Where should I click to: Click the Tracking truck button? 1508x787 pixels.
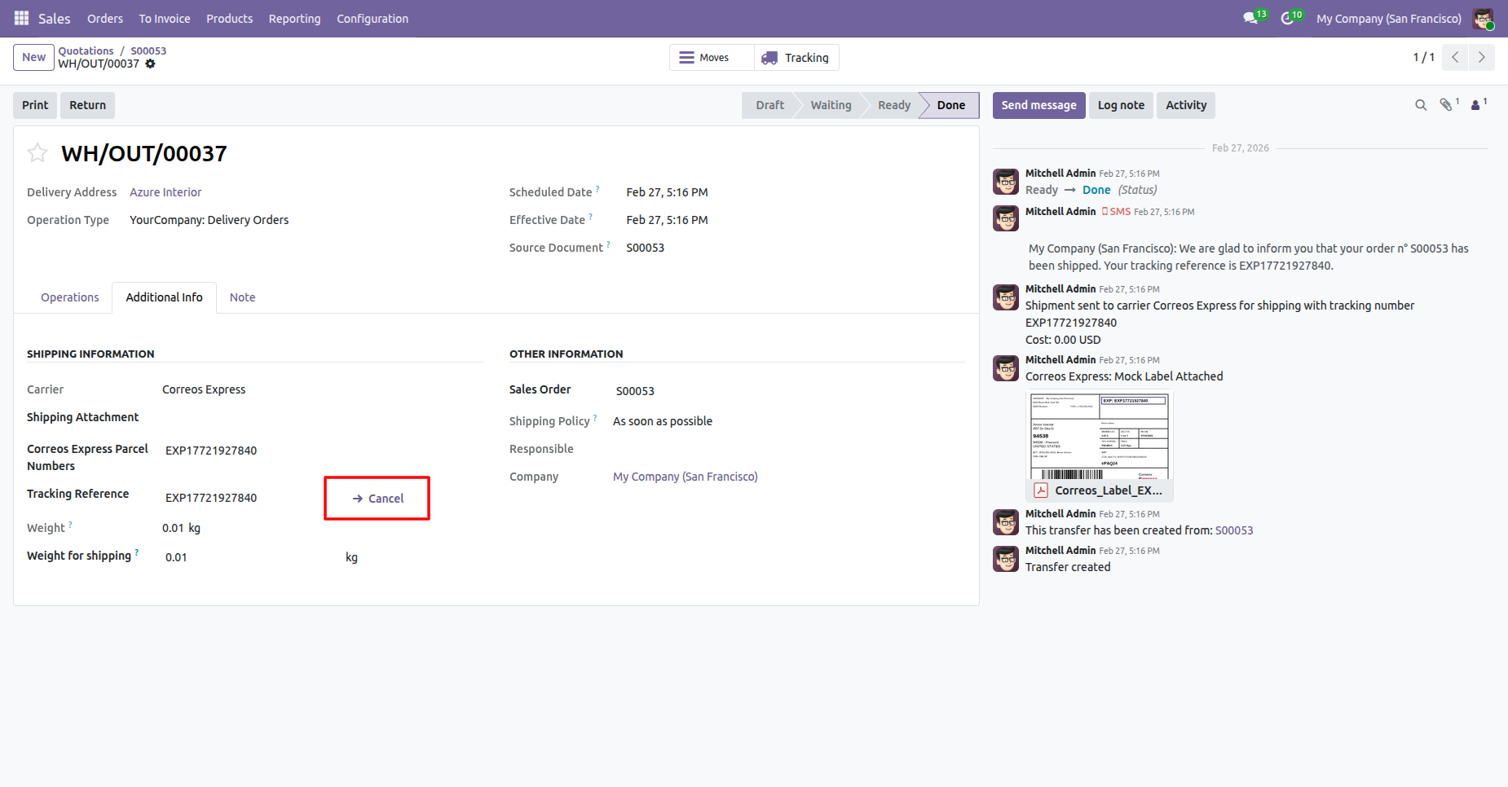pos(796,58)
